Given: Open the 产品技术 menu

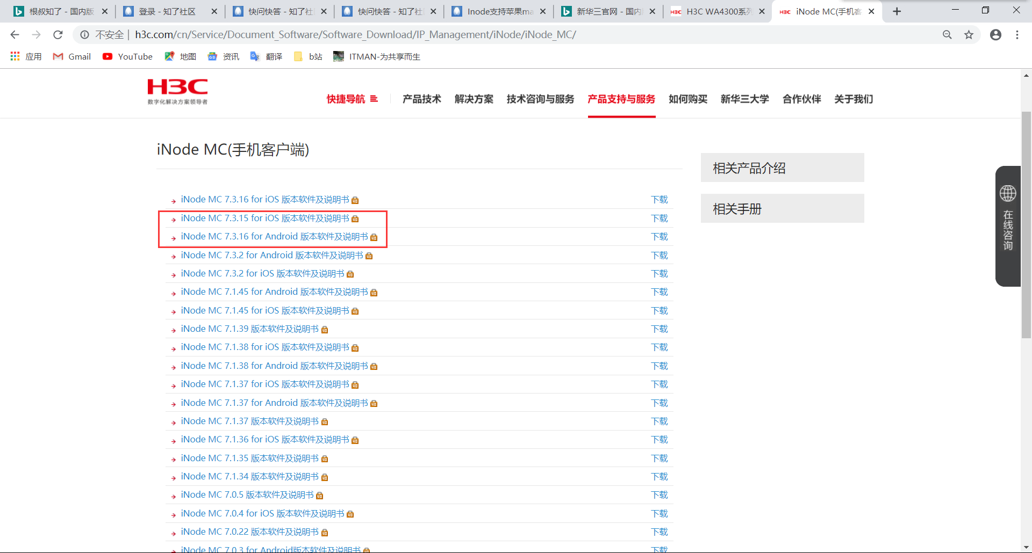Looking at the screenshot, I should (422, 99).
